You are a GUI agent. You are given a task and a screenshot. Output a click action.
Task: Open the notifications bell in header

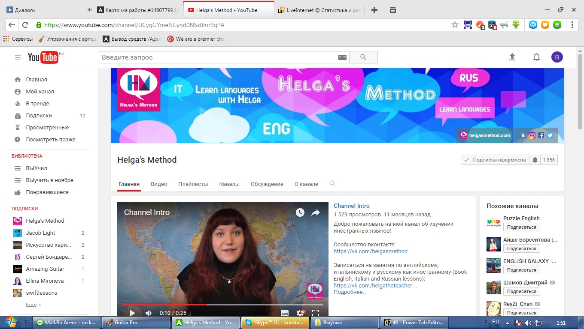tap(536, 57)
